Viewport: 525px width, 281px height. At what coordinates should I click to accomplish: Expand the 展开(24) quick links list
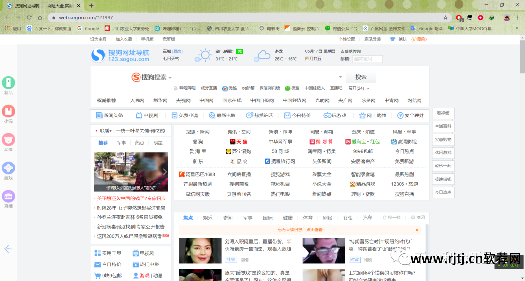point(355,88)
